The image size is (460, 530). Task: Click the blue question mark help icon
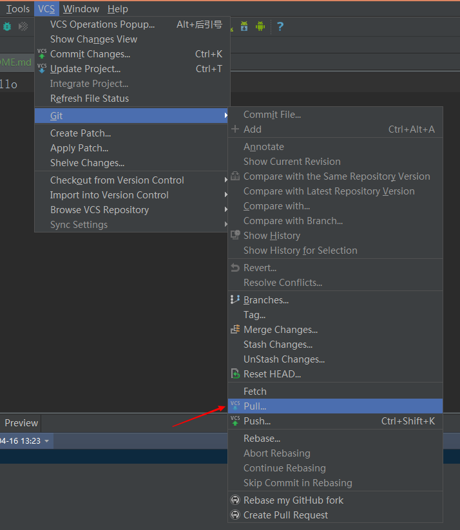280,26
